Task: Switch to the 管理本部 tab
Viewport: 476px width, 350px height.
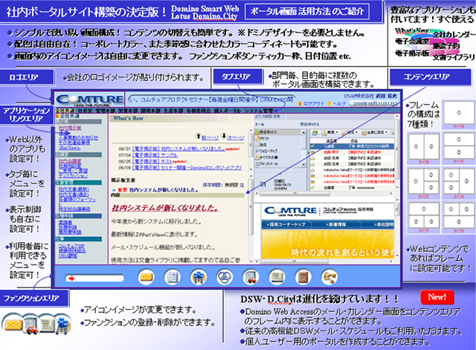Action: [105, 111]
